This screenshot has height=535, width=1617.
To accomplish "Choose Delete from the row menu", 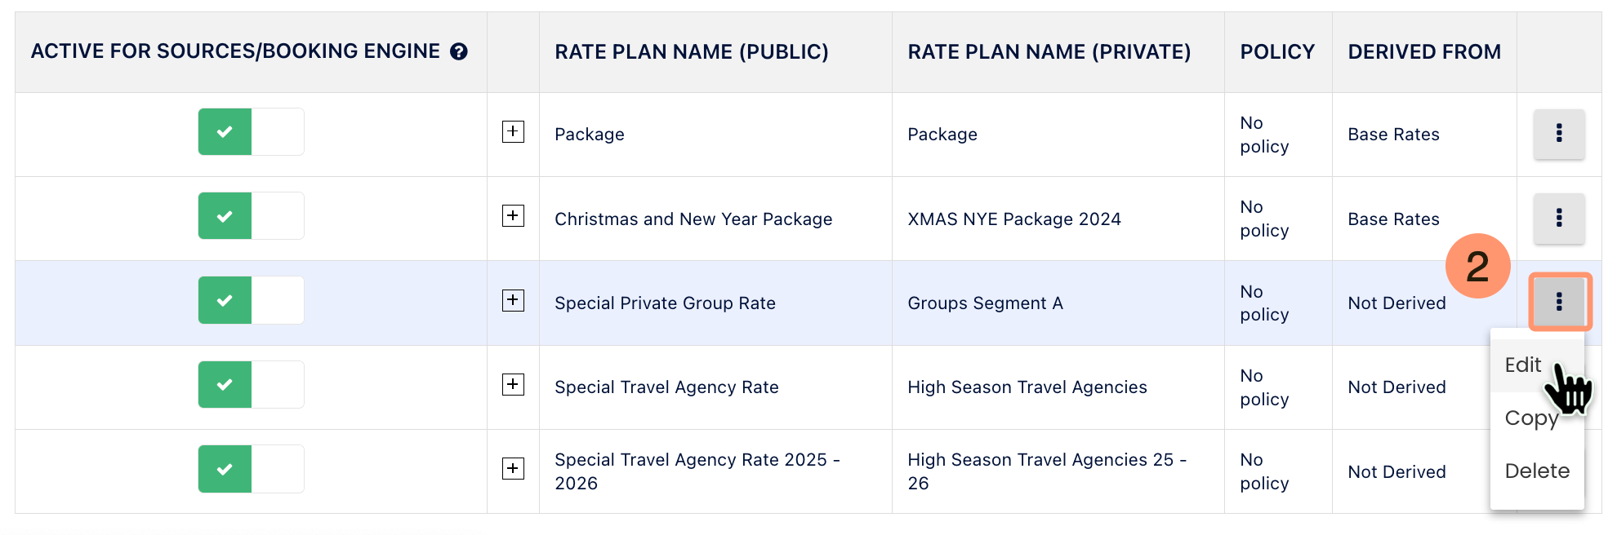I will [1537, 471].
